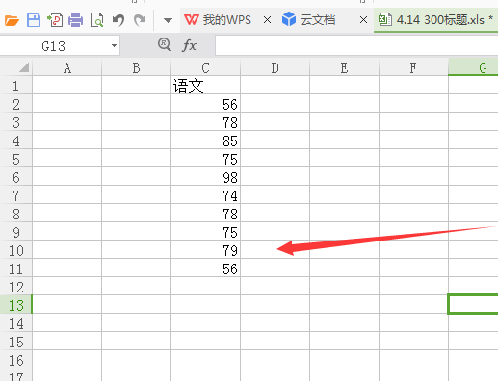Click the open folder icon
498x381 pixels.
12,20
